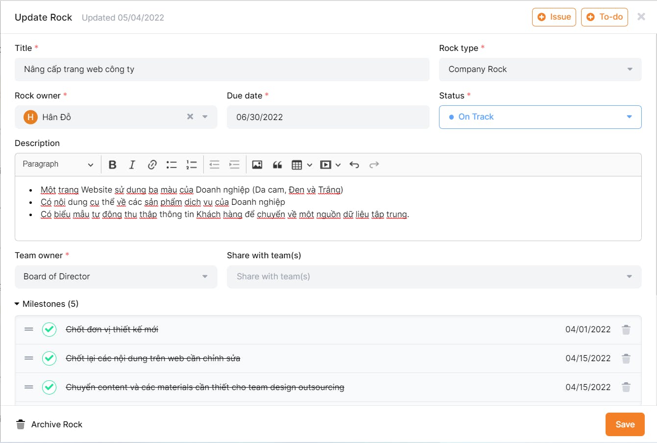Grab drag handle of 'Chốt lại các nội dung' milestone
This screenshot has height=443, width=657.
[x=29, y=358]
